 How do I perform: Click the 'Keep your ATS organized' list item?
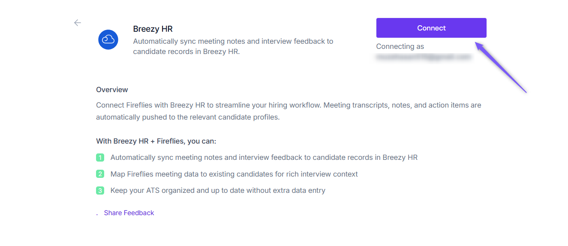[x=218, y=190]
